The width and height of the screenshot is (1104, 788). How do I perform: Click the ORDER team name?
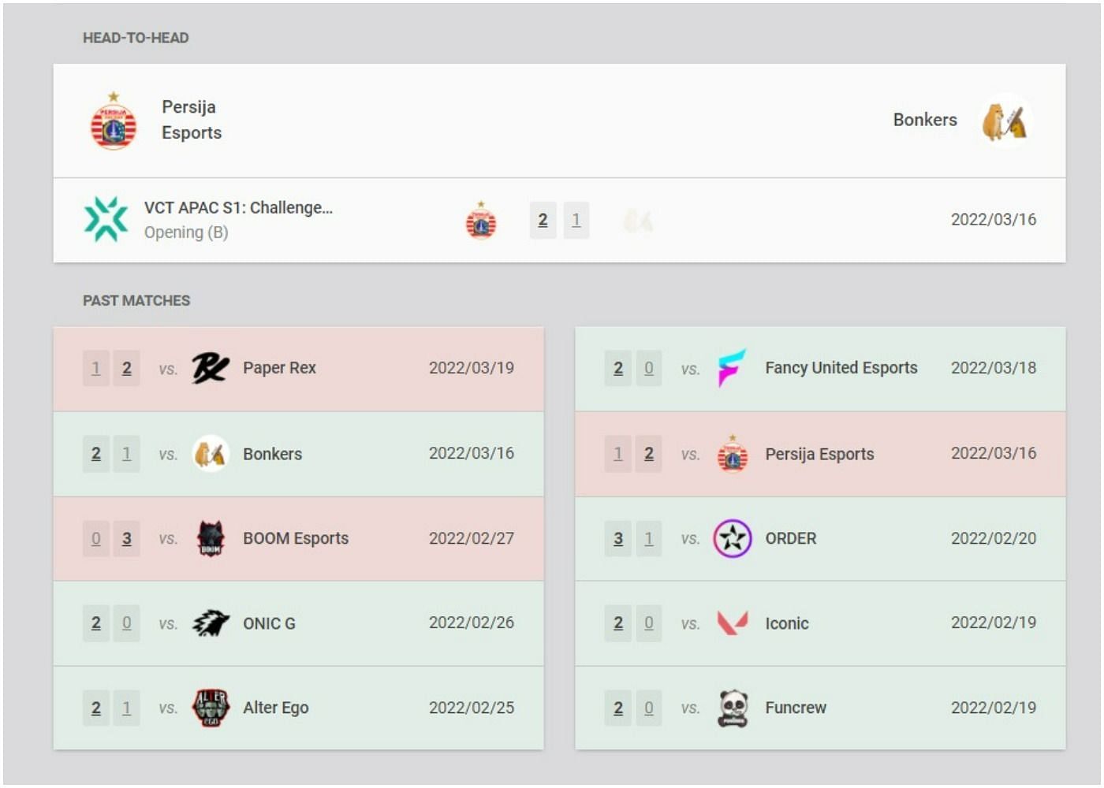click(791, 538)
